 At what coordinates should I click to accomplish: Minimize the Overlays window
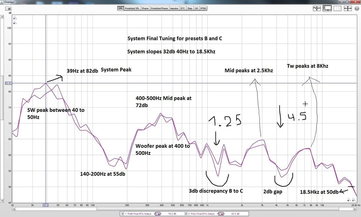[342, 1]
